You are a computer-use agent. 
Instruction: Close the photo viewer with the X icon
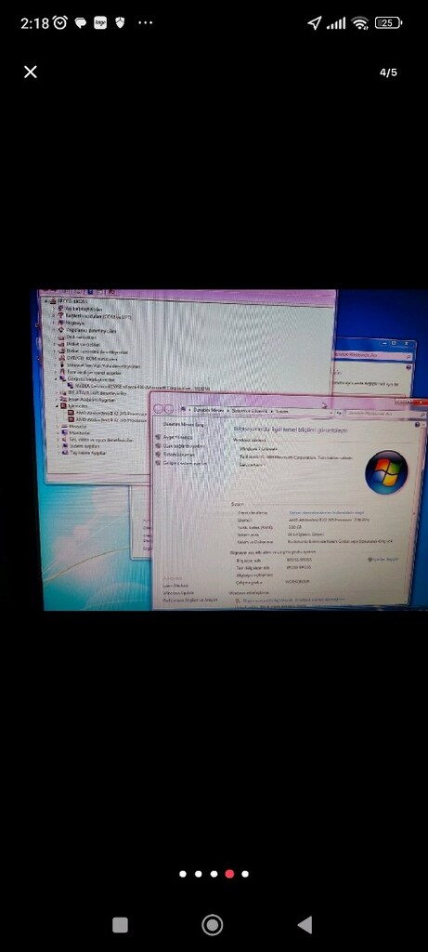(x=31, y=73)
